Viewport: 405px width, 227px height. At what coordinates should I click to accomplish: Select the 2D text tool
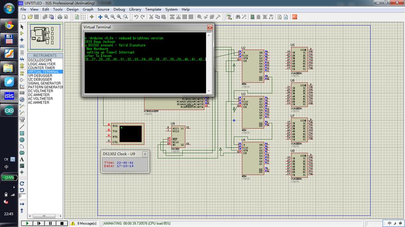coord(22,160)
